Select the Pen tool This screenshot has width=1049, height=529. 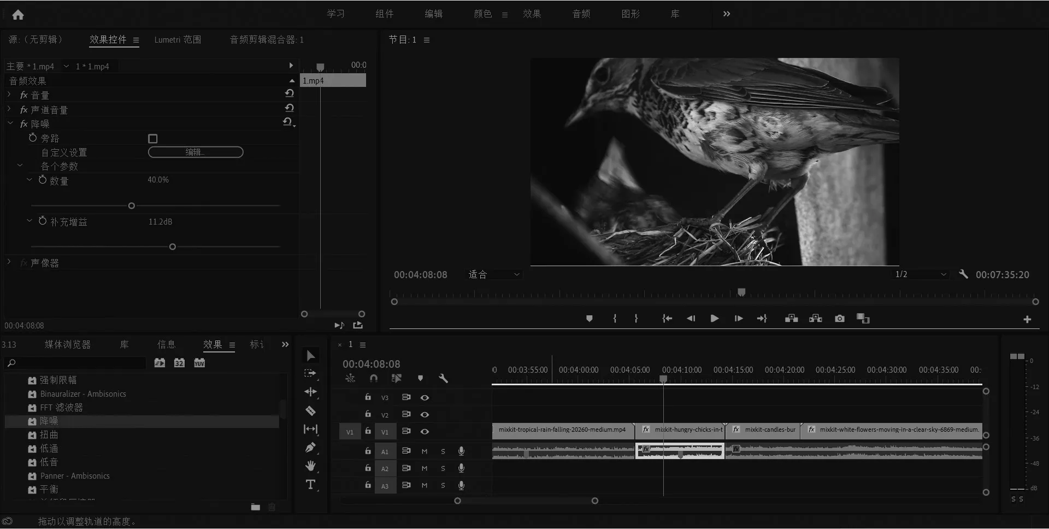[310, 448]
